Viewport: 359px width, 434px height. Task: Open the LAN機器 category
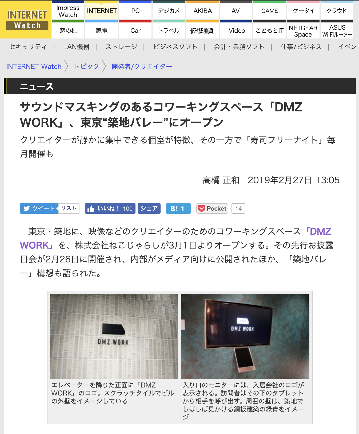coord(76,47)
